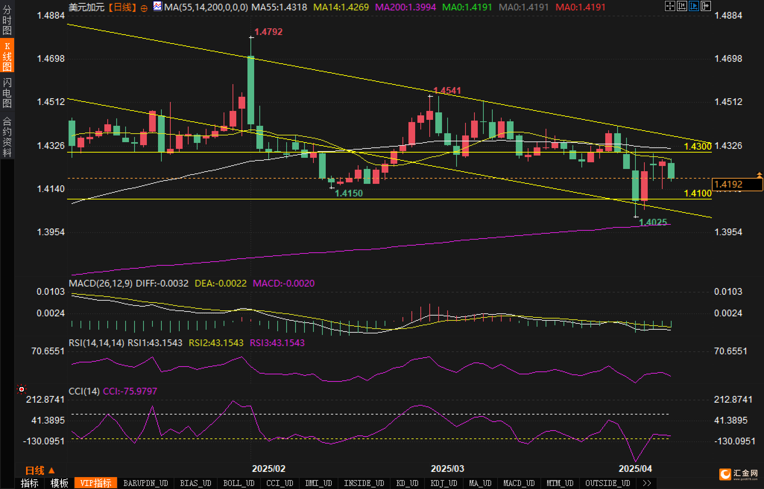Click the orange circle-plus icon beside 日线
764x489 pixels.
pyautogui.click(x=144, y=8)
